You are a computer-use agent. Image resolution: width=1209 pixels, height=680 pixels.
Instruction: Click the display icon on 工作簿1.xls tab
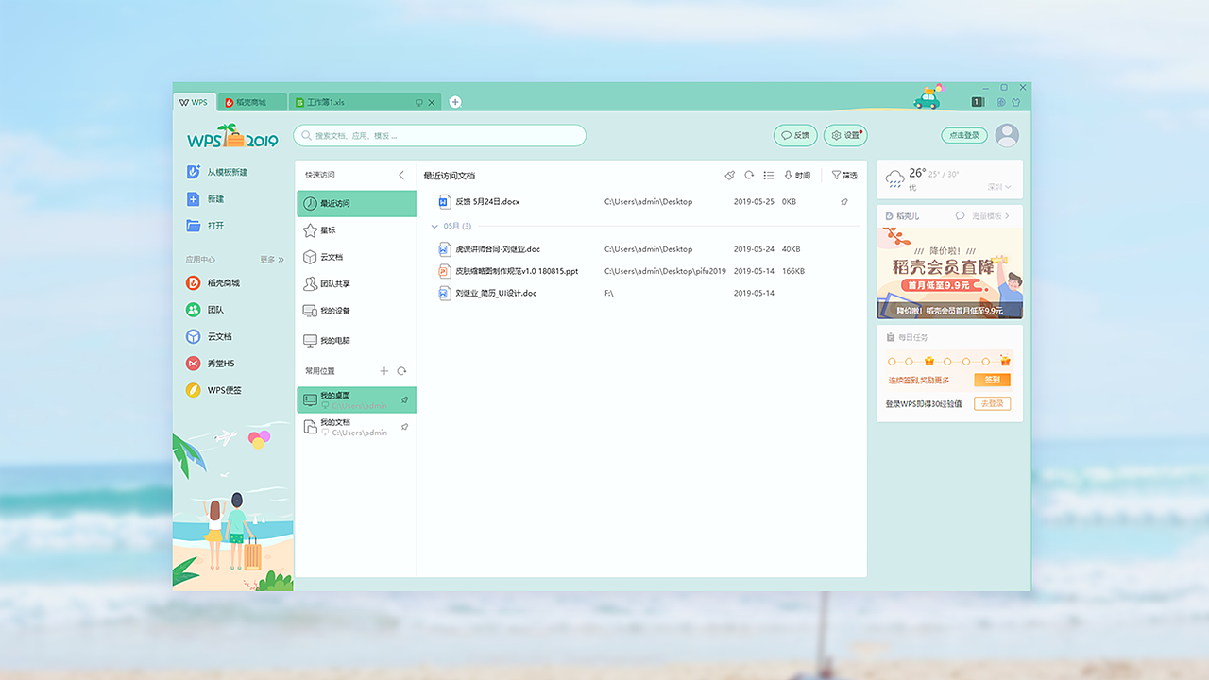419,102
